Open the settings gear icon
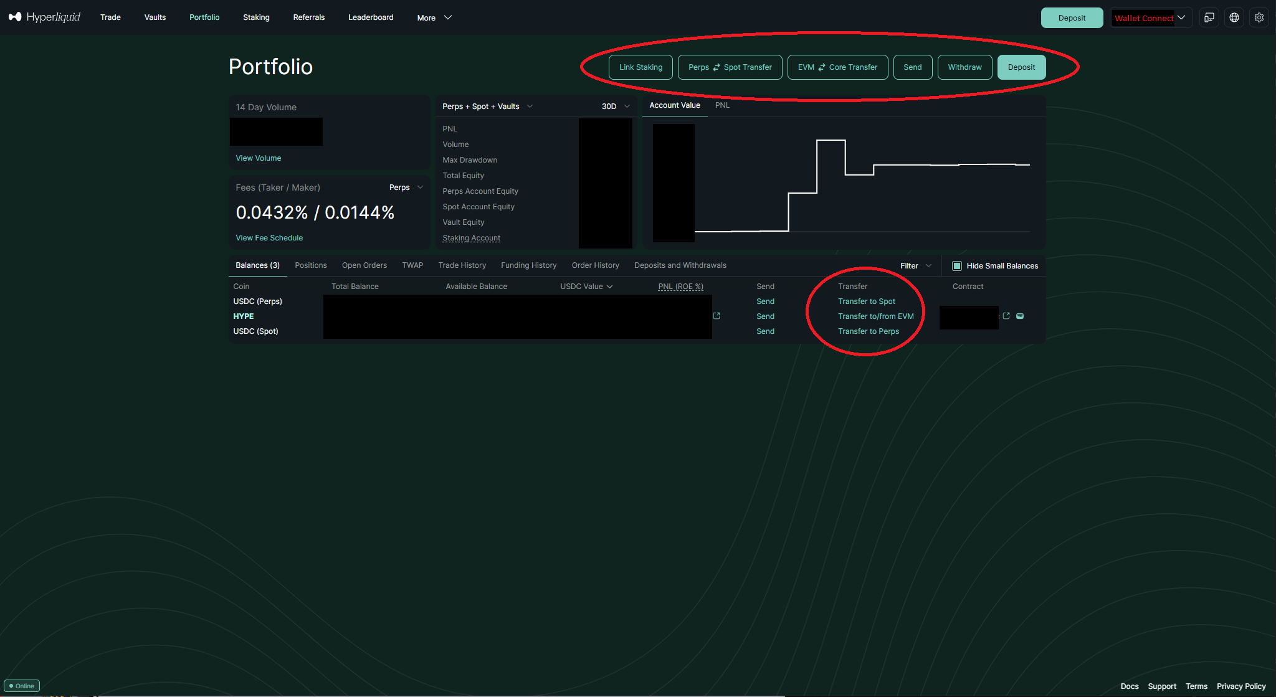The height and width of the screenshot is (697, 1276). tap(1259, 17)
